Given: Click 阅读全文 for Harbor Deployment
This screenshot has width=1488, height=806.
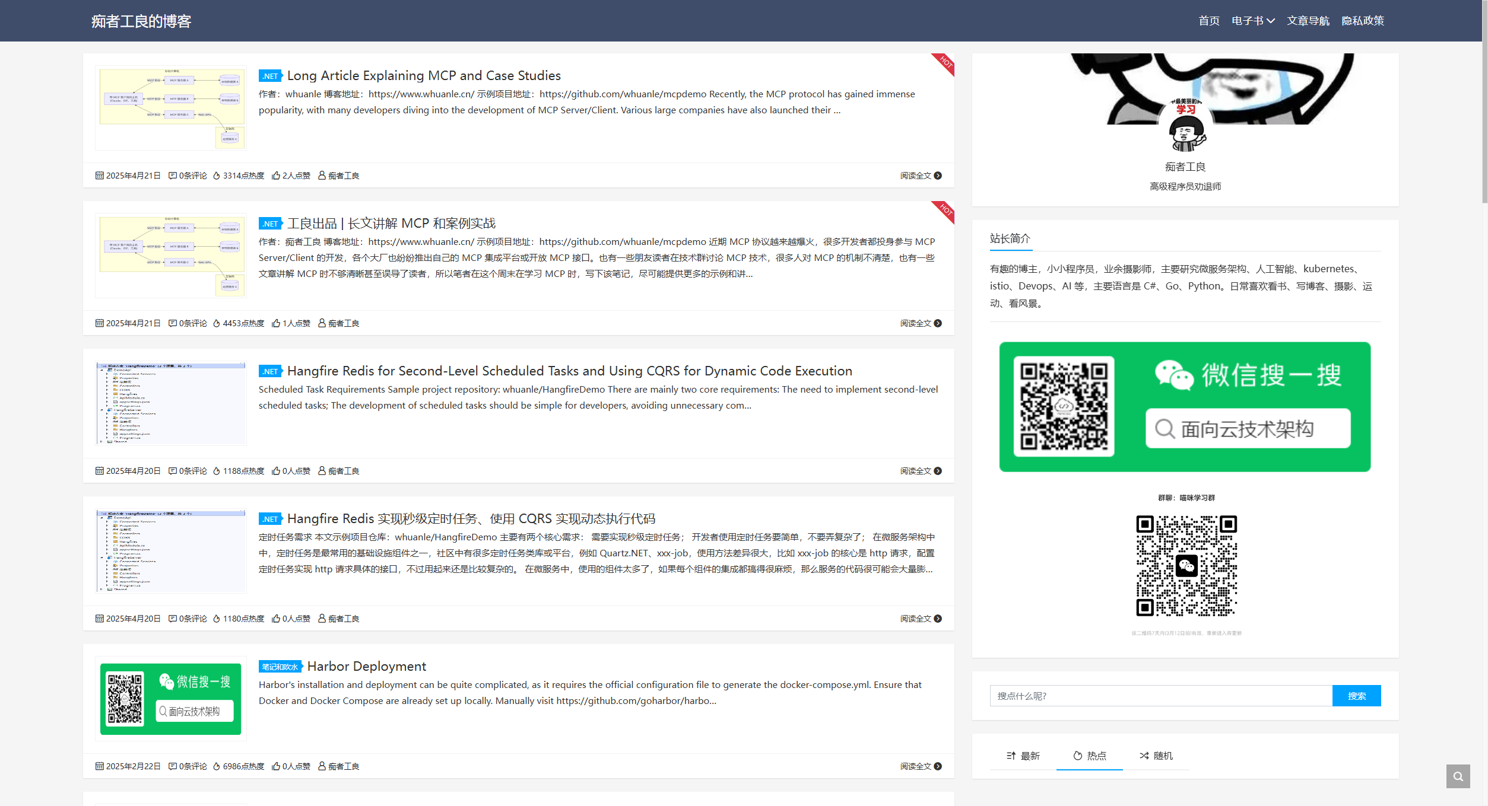Looking at the screenshot, I should pos(921,766).
